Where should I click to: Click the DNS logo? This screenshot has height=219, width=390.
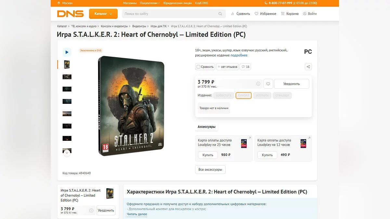[x=70, y=14]
